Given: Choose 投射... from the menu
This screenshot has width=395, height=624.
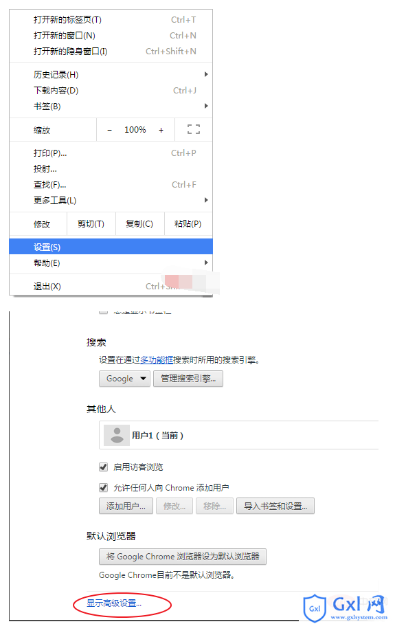Looking at the screenshot, I should coord(111,169).
